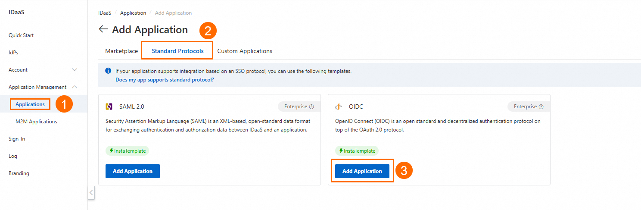
Task: Go to M2M Applications in sidebar
Action: pyautogui.click(x=36, y=122)
